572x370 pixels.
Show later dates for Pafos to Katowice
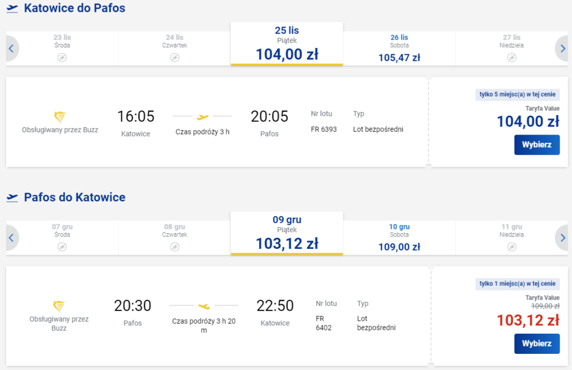pyautogui.click(x=562, y=238)
